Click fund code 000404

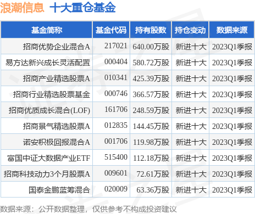click(x=116, y=61)
